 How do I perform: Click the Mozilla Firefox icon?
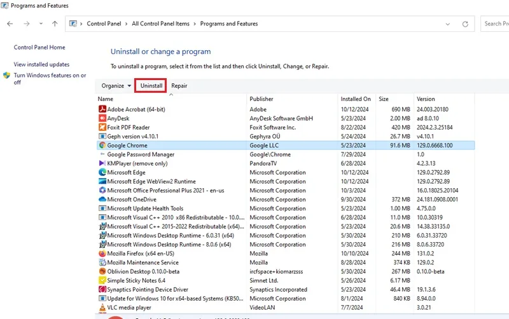click(x=102, y=254)
